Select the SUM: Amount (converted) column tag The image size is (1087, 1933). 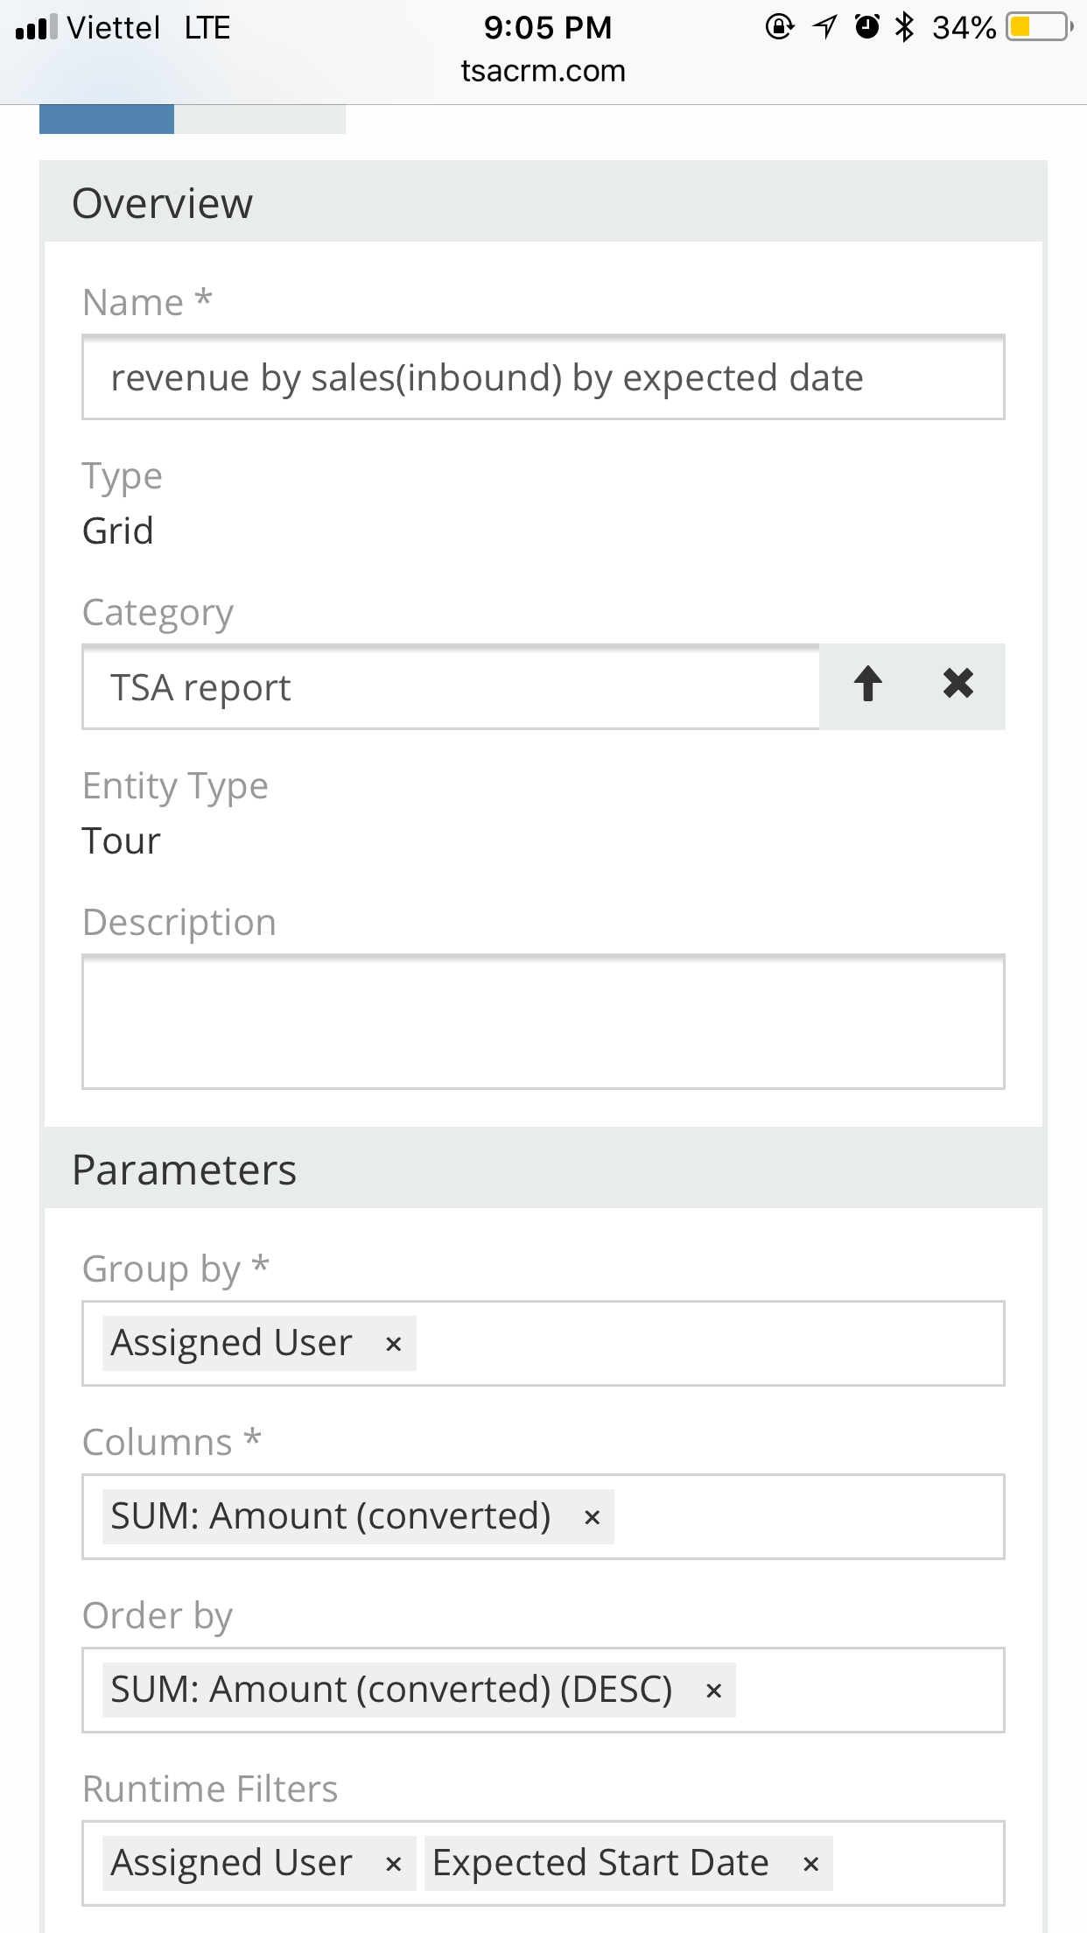point(331,1517)
